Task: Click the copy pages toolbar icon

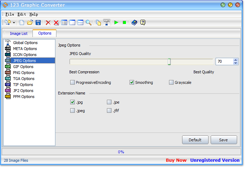Action: point(98,23)
